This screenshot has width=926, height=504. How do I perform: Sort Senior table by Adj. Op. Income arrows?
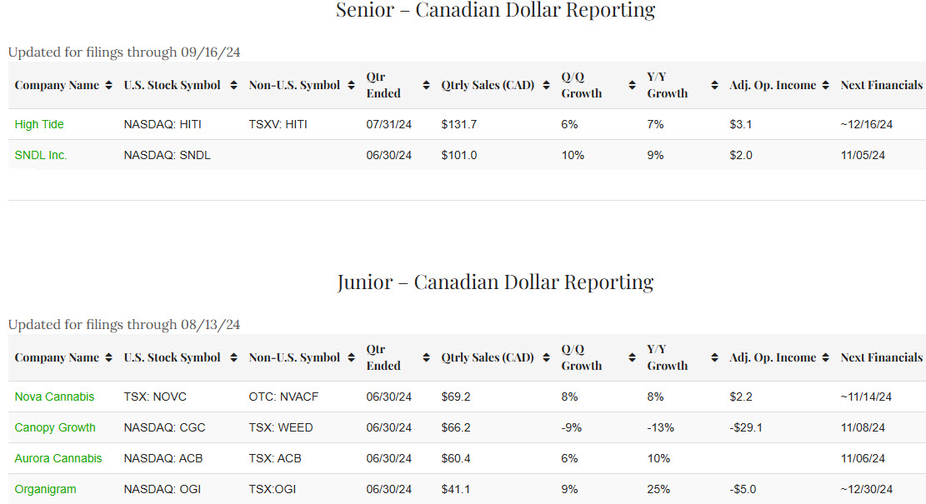coord(825,85)
